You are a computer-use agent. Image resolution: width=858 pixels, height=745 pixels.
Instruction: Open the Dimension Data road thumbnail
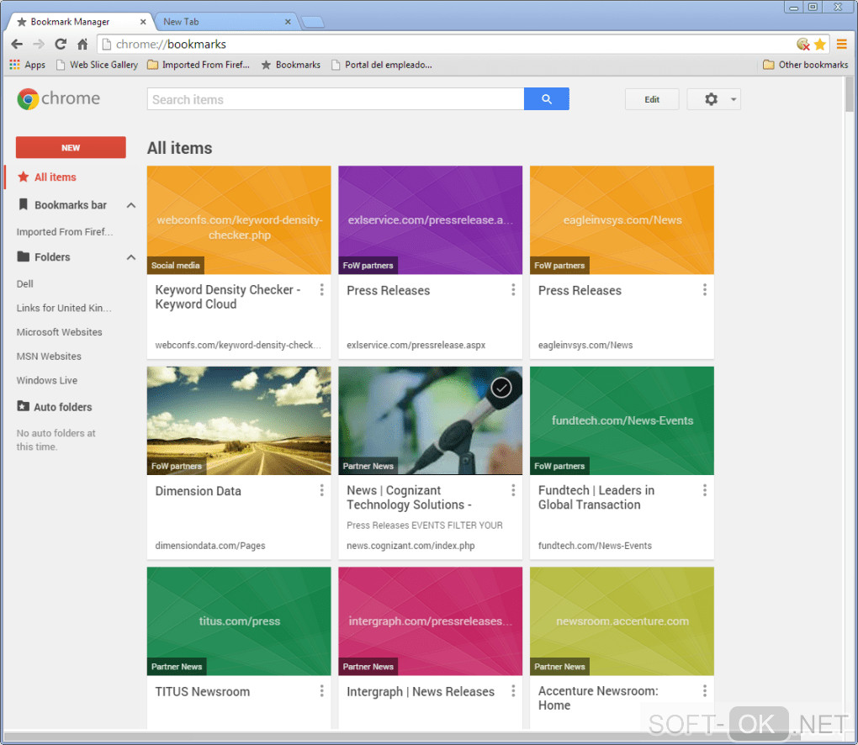point(239,420)
